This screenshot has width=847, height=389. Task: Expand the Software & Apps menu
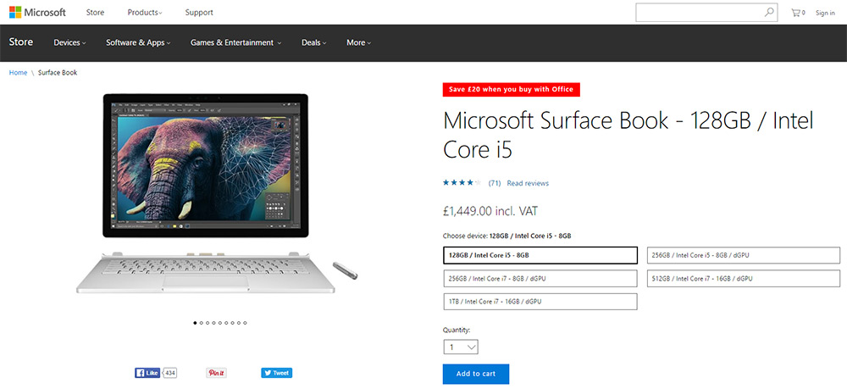(x=138, y=42)
